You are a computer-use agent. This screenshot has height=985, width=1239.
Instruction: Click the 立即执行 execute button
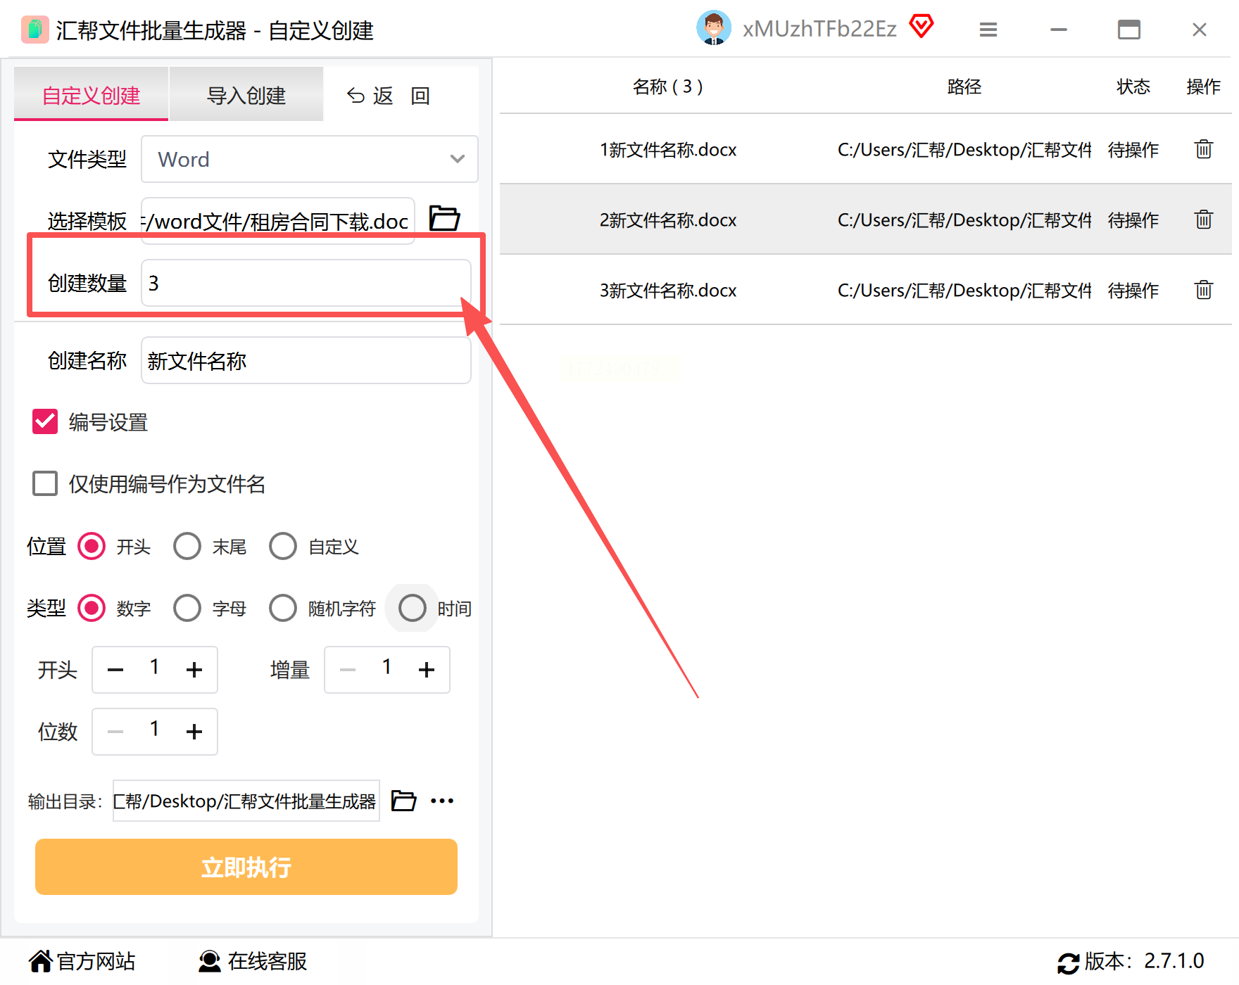[246, 867]
